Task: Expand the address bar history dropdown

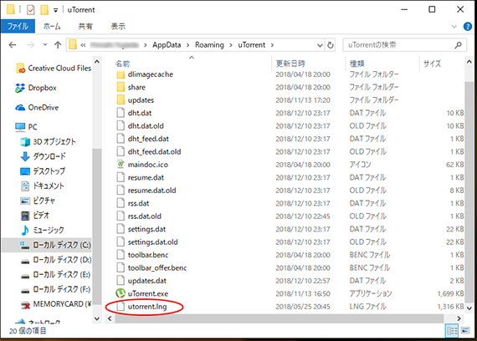Action: point(320,45)
